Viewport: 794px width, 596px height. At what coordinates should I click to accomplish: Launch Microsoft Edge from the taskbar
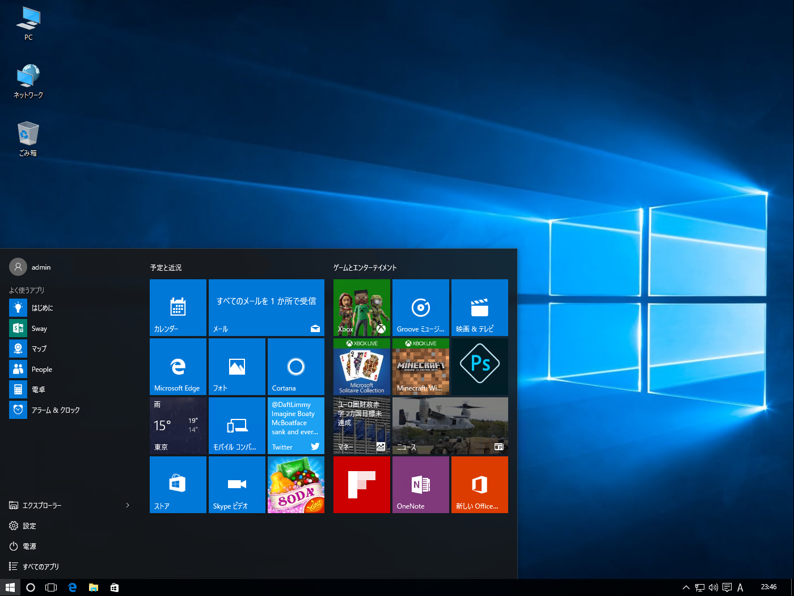click(72, 587)
